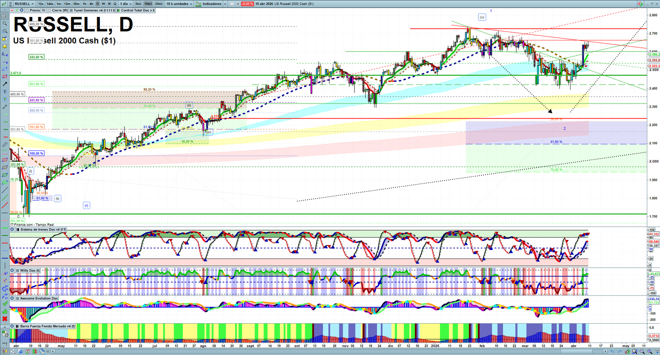The height and width of the screenshot is (355, 660).
Task: Select the 'Awesome Evolution Doc' panel label
Action: click(x=39, y=298)
